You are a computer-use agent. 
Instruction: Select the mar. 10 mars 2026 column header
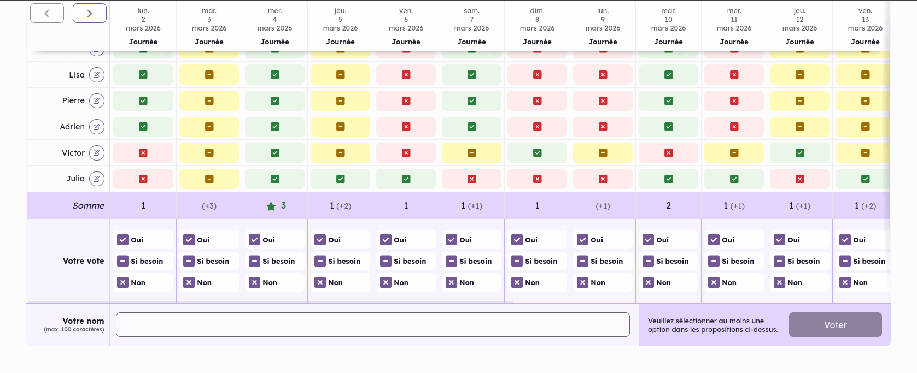pyautogui.click(x=668, y=26)
